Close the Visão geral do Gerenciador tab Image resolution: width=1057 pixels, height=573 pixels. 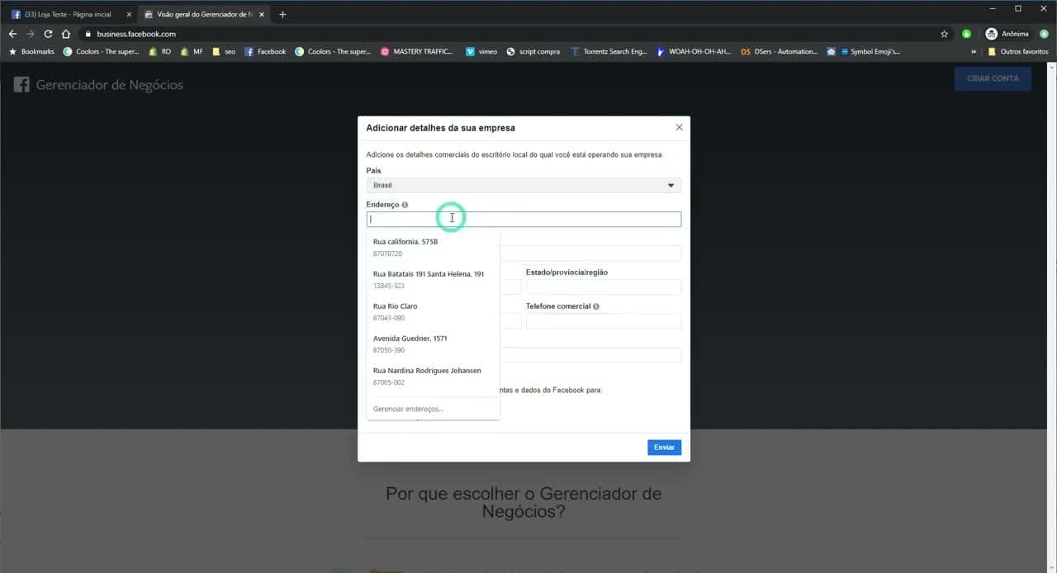pyautogui.click(x=262, y=14)
